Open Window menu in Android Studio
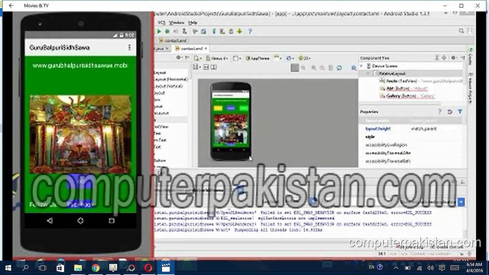Screen dimensions: 489x275 coord(176,23)
